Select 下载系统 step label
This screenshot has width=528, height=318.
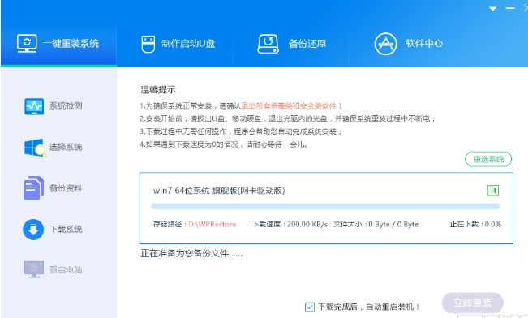[66, 230]
